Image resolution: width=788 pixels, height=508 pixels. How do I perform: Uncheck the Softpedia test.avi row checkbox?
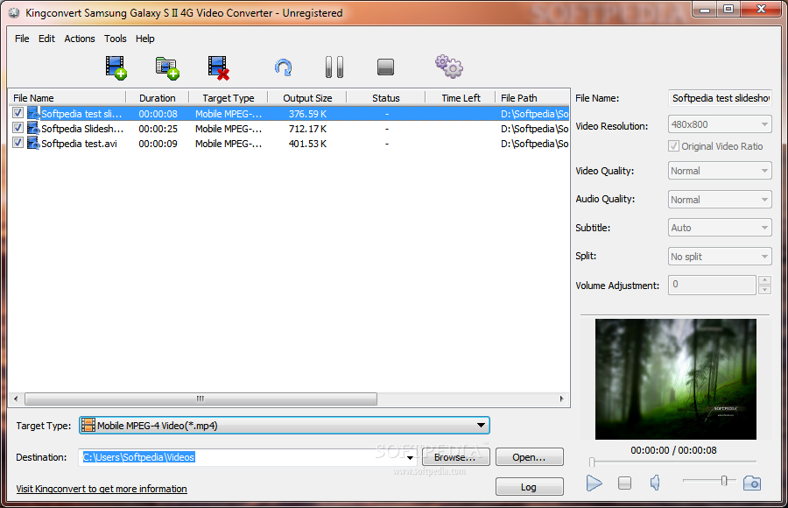tap(18, 143)
